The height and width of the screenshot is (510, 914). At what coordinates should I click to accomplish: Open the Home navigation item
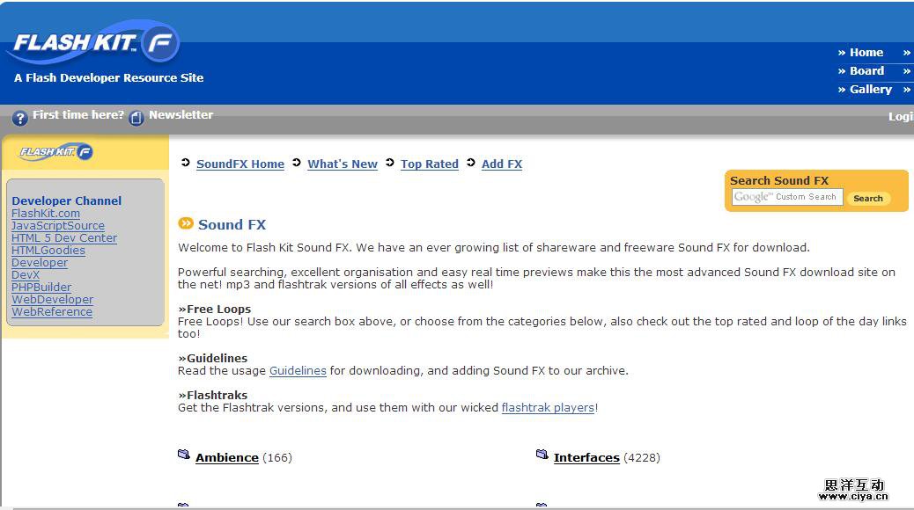866,52
